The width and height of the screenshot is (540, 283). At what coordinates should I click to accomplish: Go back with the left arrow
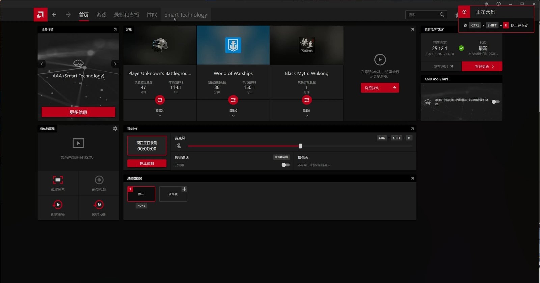(54, 15)
